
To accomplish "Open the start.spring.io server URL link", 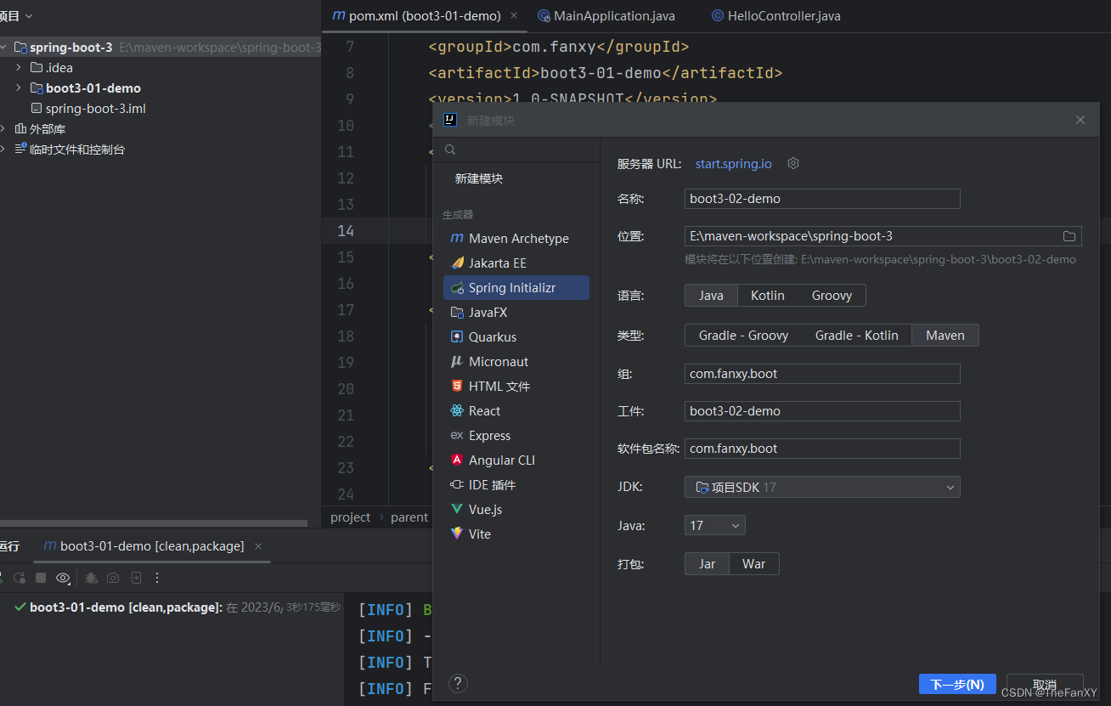I will [734, 163].
